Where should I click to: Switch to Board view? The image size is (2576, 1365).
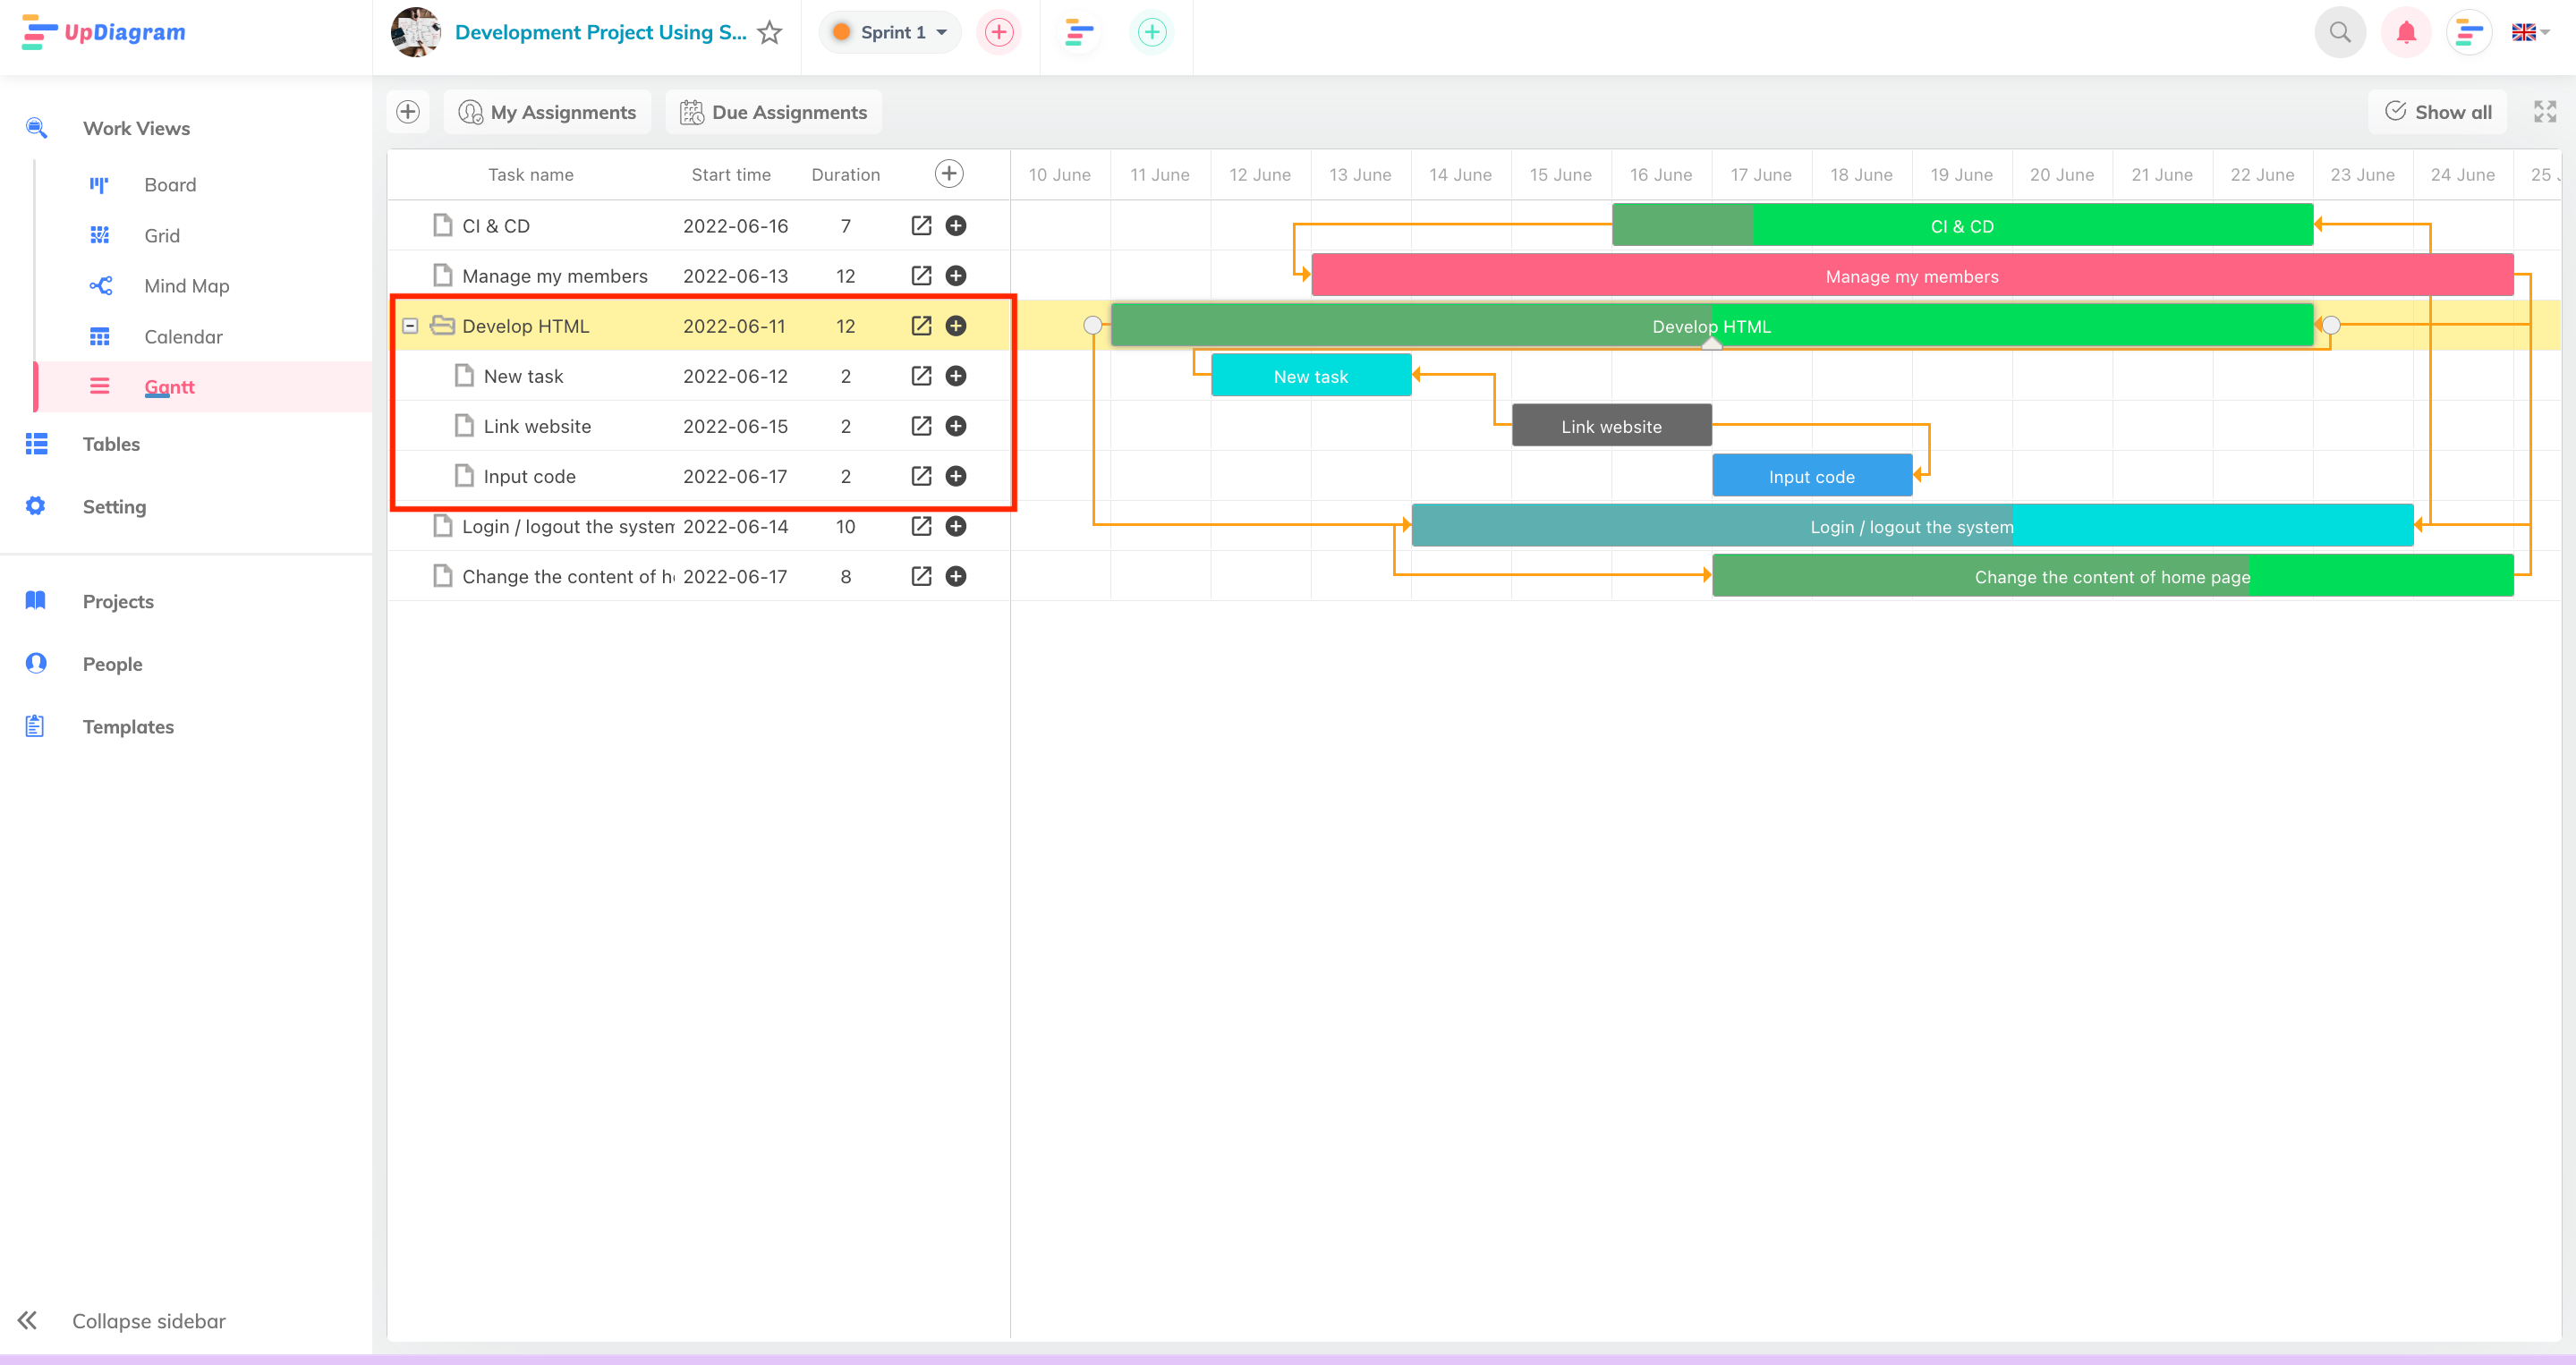tap(170, 184)
